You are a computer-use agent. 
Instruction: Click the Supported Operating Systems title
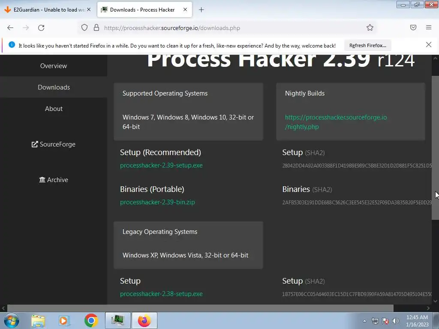[x=165, y=93]
